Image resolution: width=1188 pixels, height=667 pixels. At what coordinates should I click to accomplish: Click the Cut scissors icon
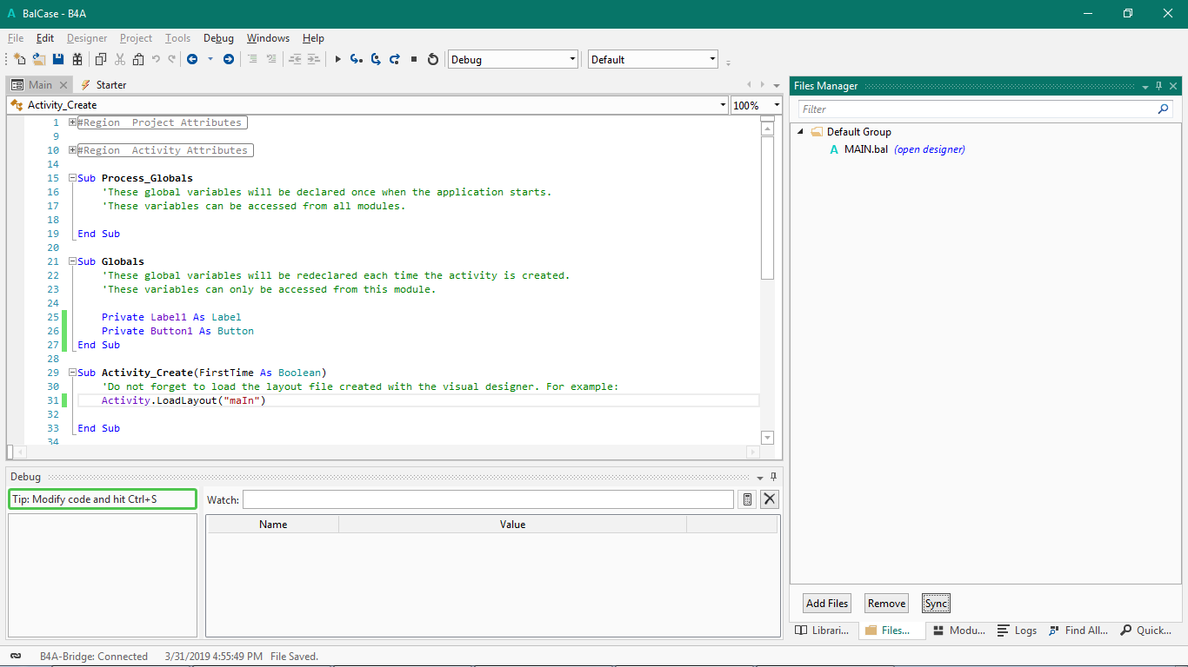(x=120, y=59)
